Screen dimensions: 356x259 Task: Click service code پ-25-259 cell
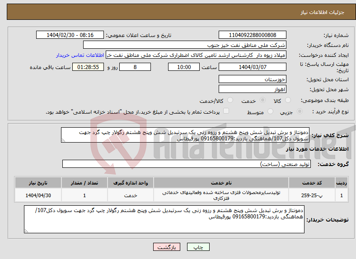tap(312, 195)
